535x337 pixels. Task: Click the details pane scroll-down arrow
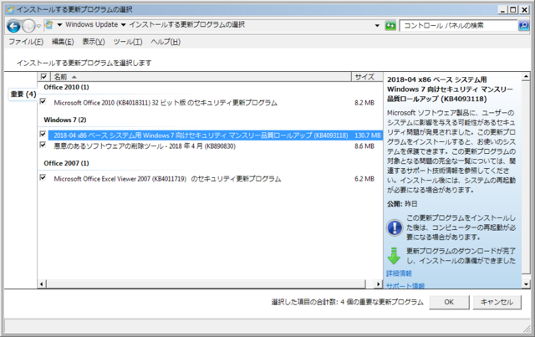tap(526, 284)
